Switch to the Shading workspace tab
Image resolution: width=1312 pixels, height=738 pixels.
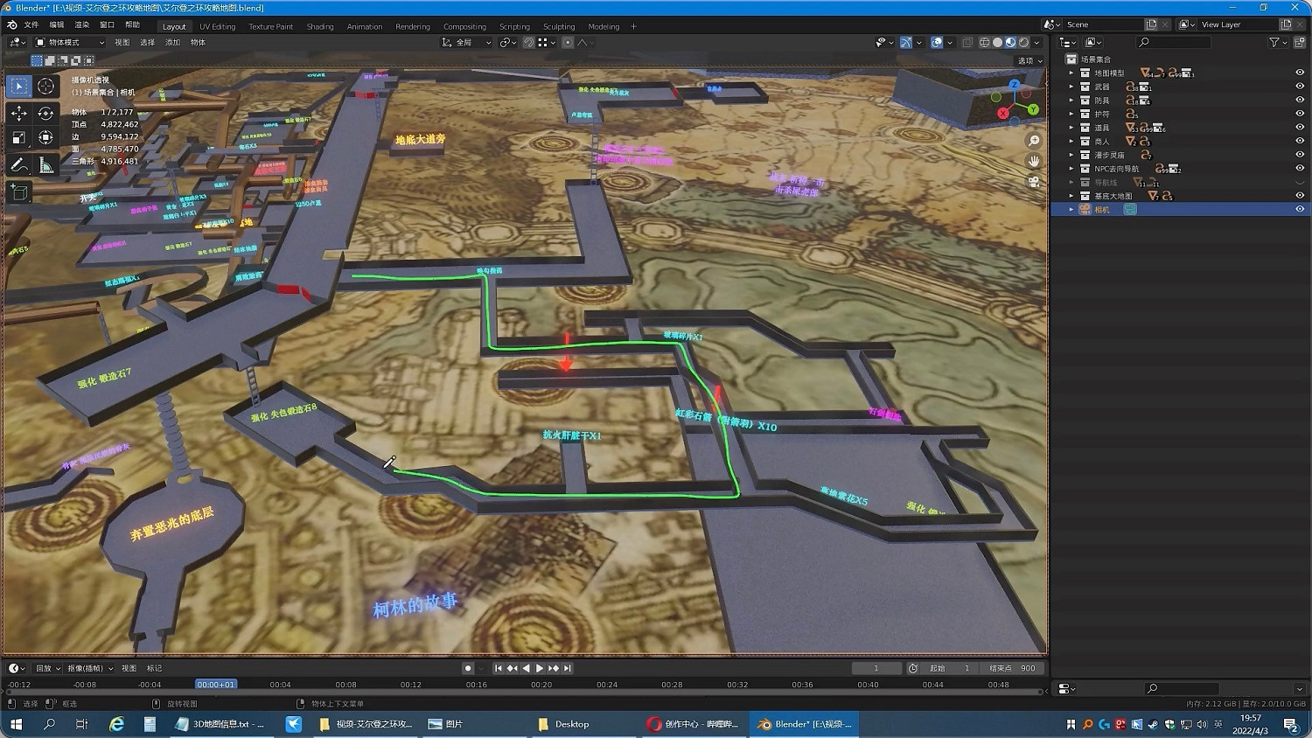click(x=319, y=26)
